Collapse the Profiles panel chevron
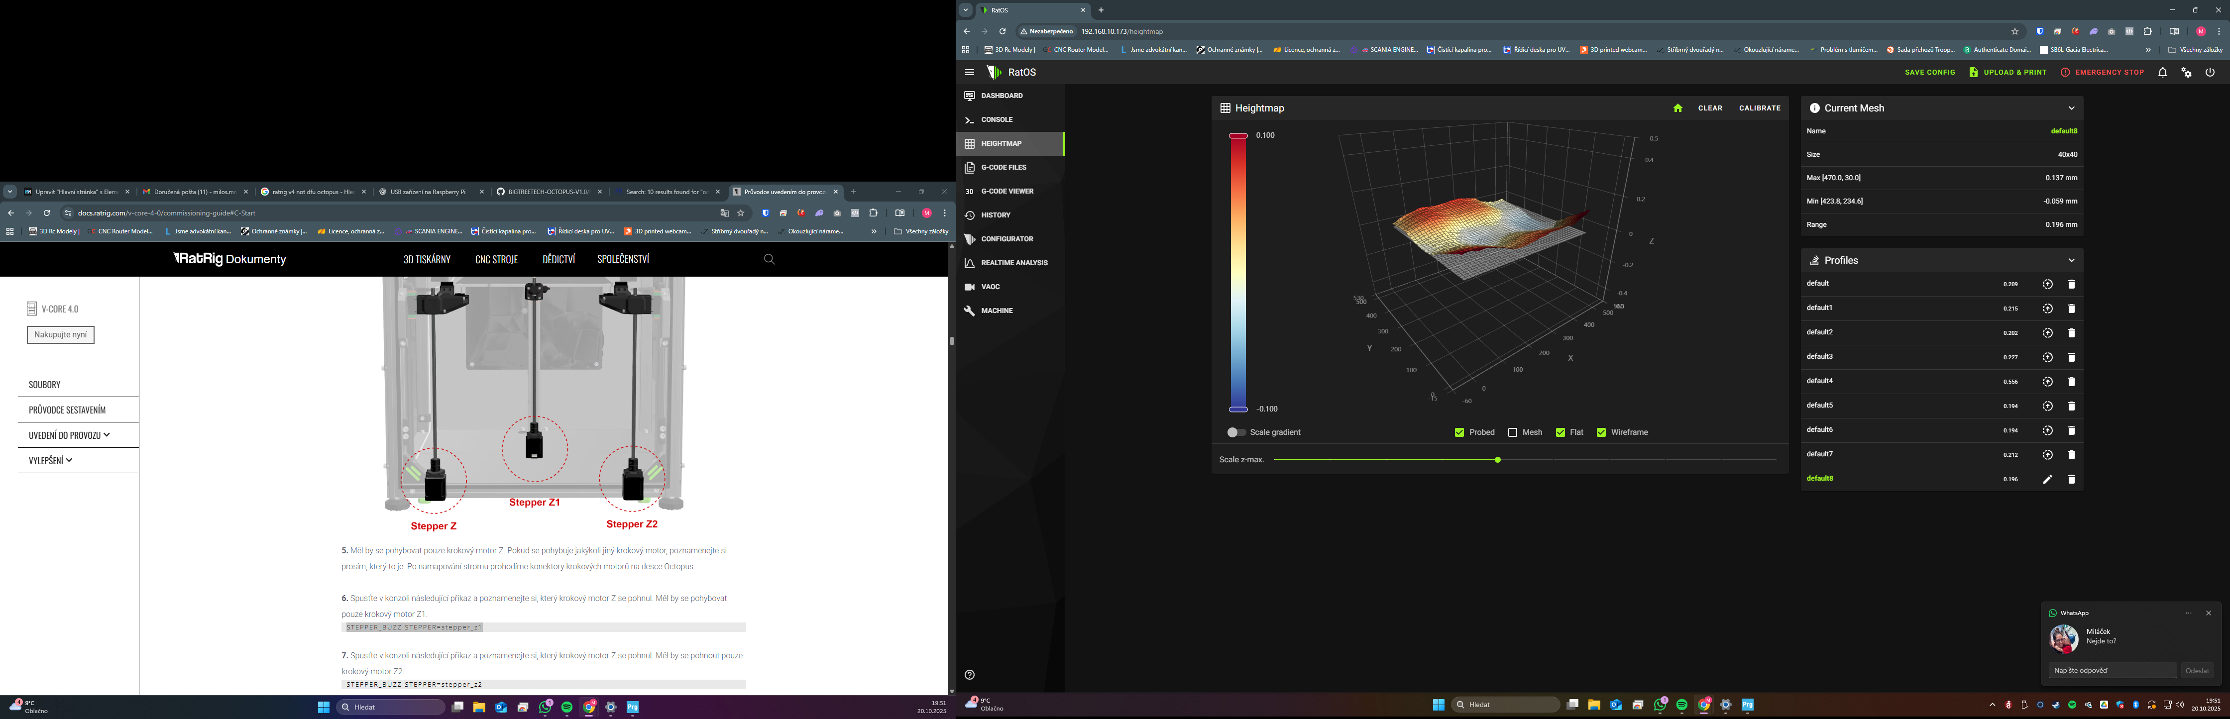The image size is (2230, 719). point(2072,260)
